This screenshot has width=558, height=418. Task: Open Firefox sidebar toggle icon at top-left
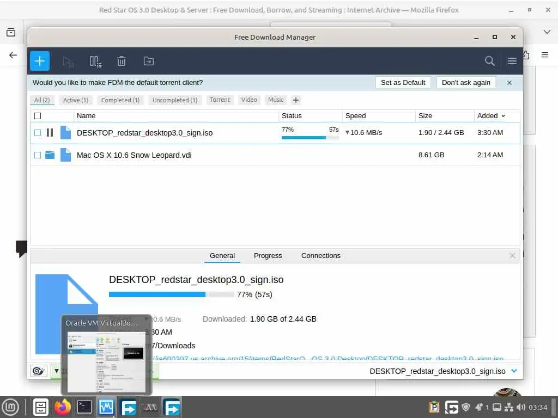pyautogui.click(x=11, y=32)
